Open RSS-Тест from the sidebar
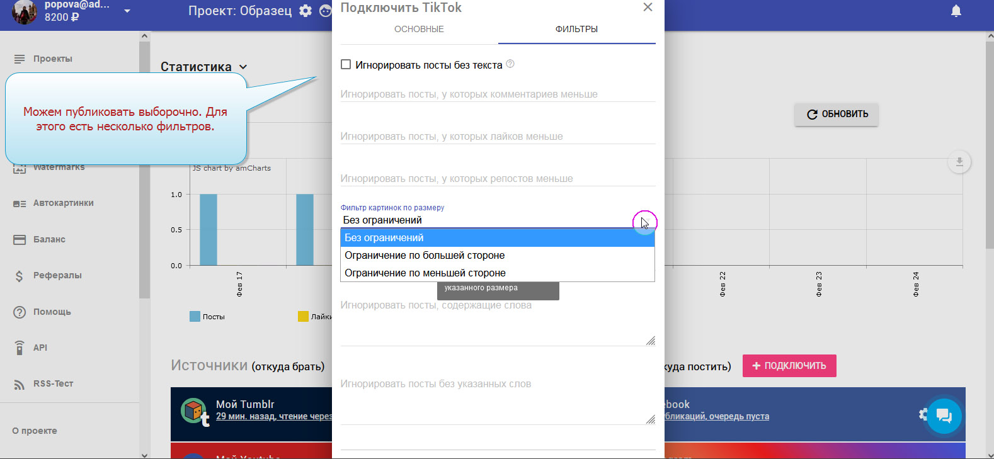This screenshot has height=459, width=994. (x=53, y=383)
